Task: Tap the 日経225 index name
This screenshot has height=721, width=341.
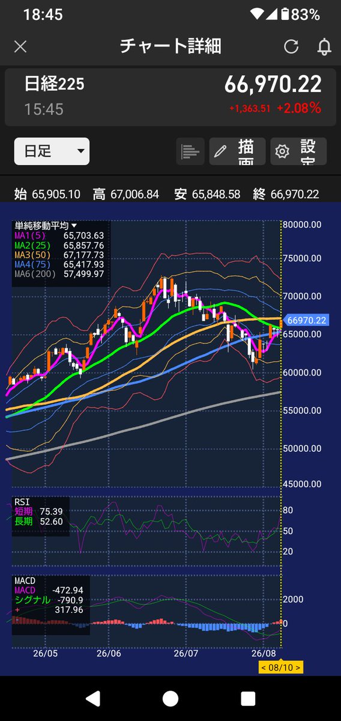Action: (54, 84)
